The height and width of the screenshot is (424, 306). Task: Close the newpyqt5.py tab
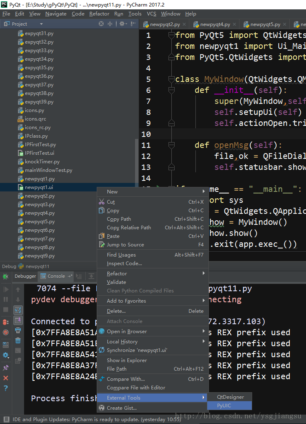(x=285, y=24)
